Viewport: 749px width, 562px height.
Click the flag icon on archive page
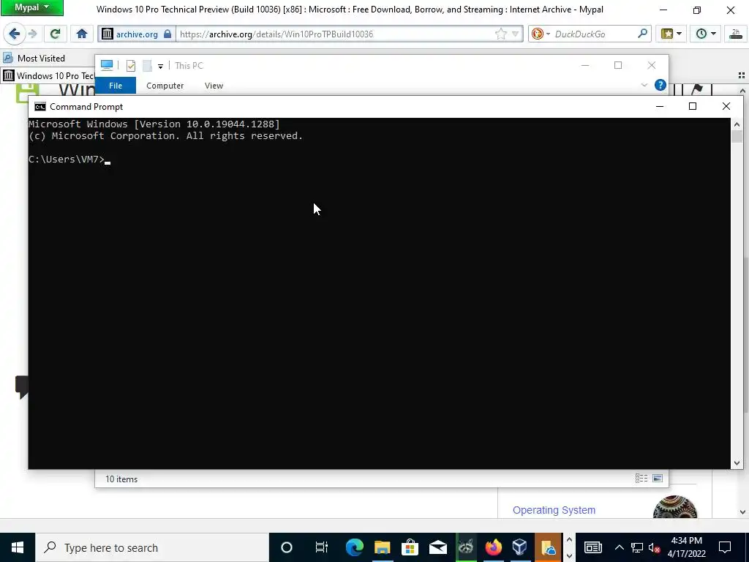coord(697,89)
